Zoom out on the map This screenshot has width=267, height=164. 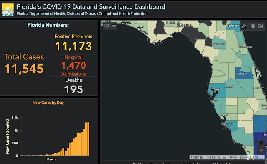(261, 150)
